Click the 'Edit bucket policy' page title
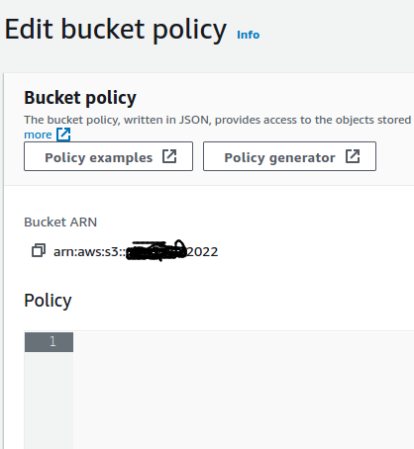The height and width of the screenshot is (449, 414). [x=116, y=30]
